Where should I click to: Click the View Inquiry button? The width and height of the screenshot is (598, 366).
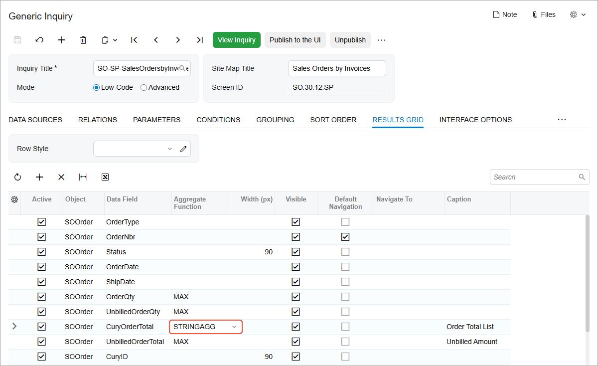[237, 40]
